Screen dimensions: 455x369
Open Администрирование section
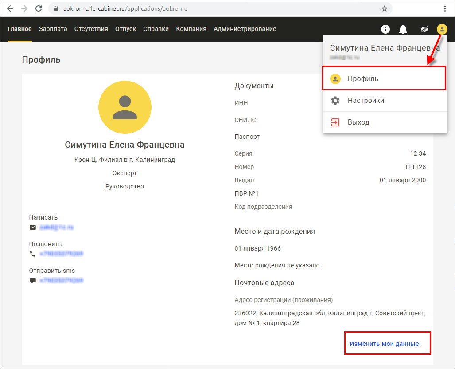click(245, 29)
